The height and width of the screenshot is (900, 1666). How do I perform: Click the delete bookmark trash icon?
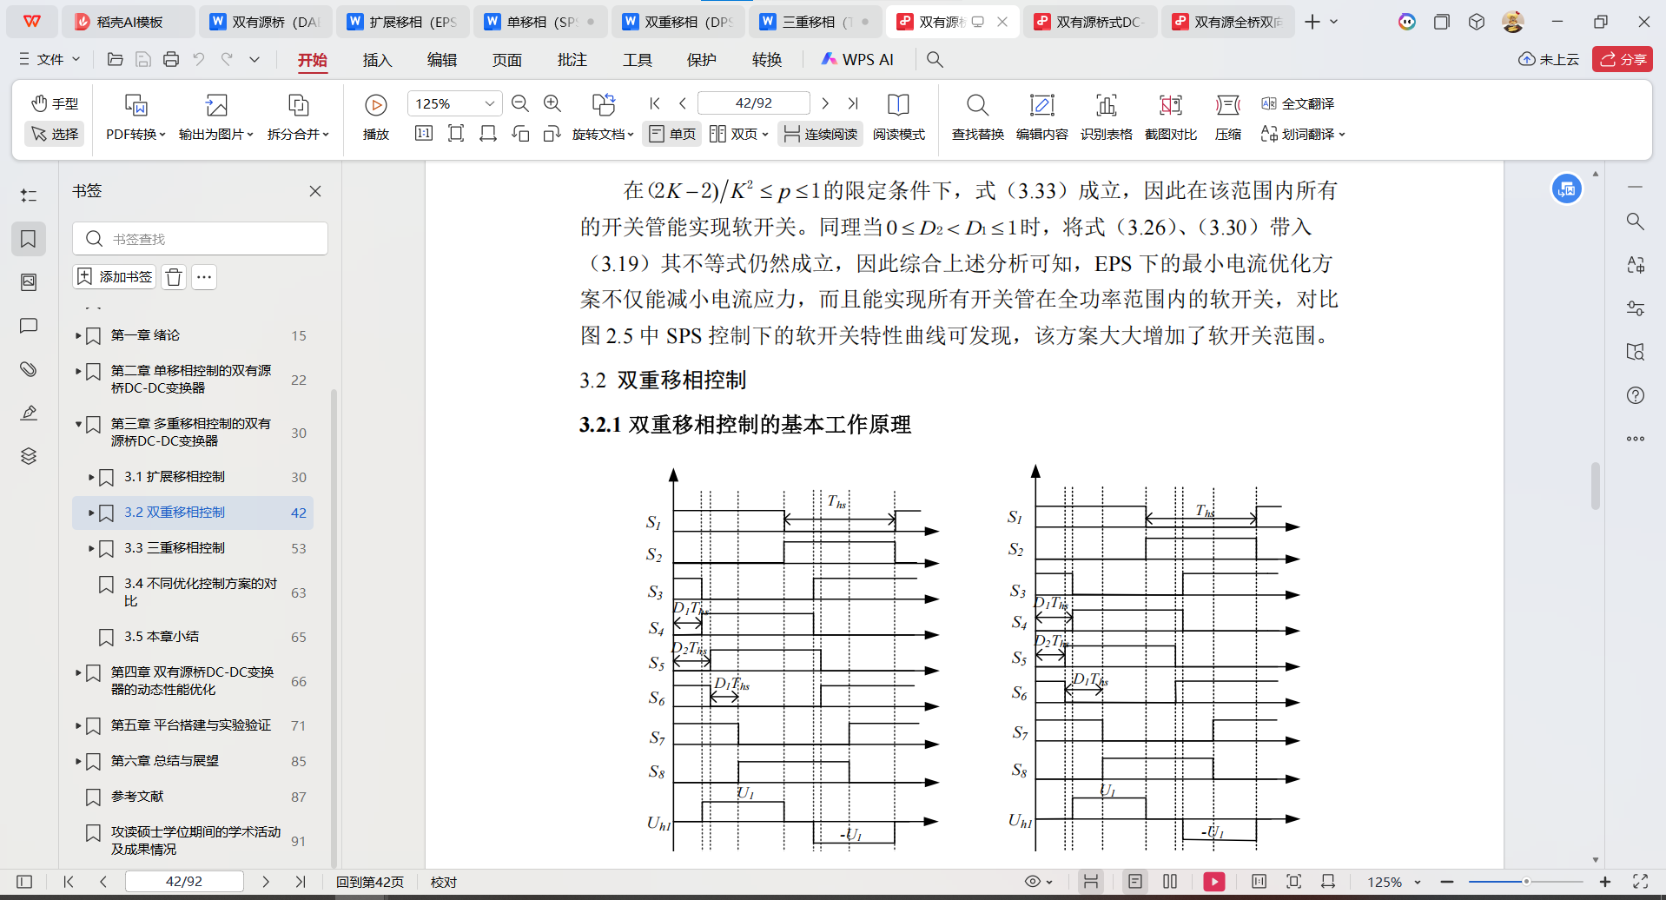point(174,277)
